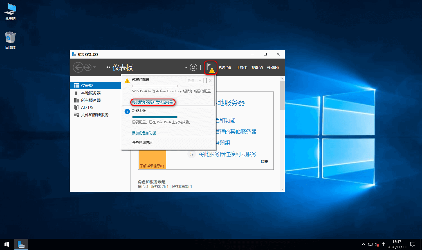Click the step 5 number circle
Viewport: 422px width, 250px height.
pyautogui.click(x=192, y=154)
